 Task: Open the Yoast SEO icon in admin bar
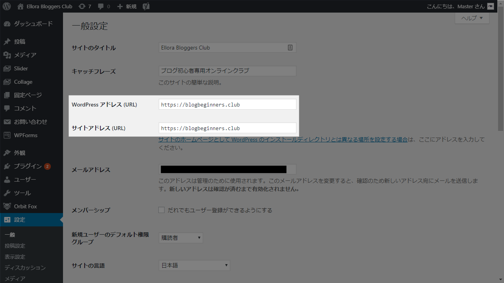146,6
